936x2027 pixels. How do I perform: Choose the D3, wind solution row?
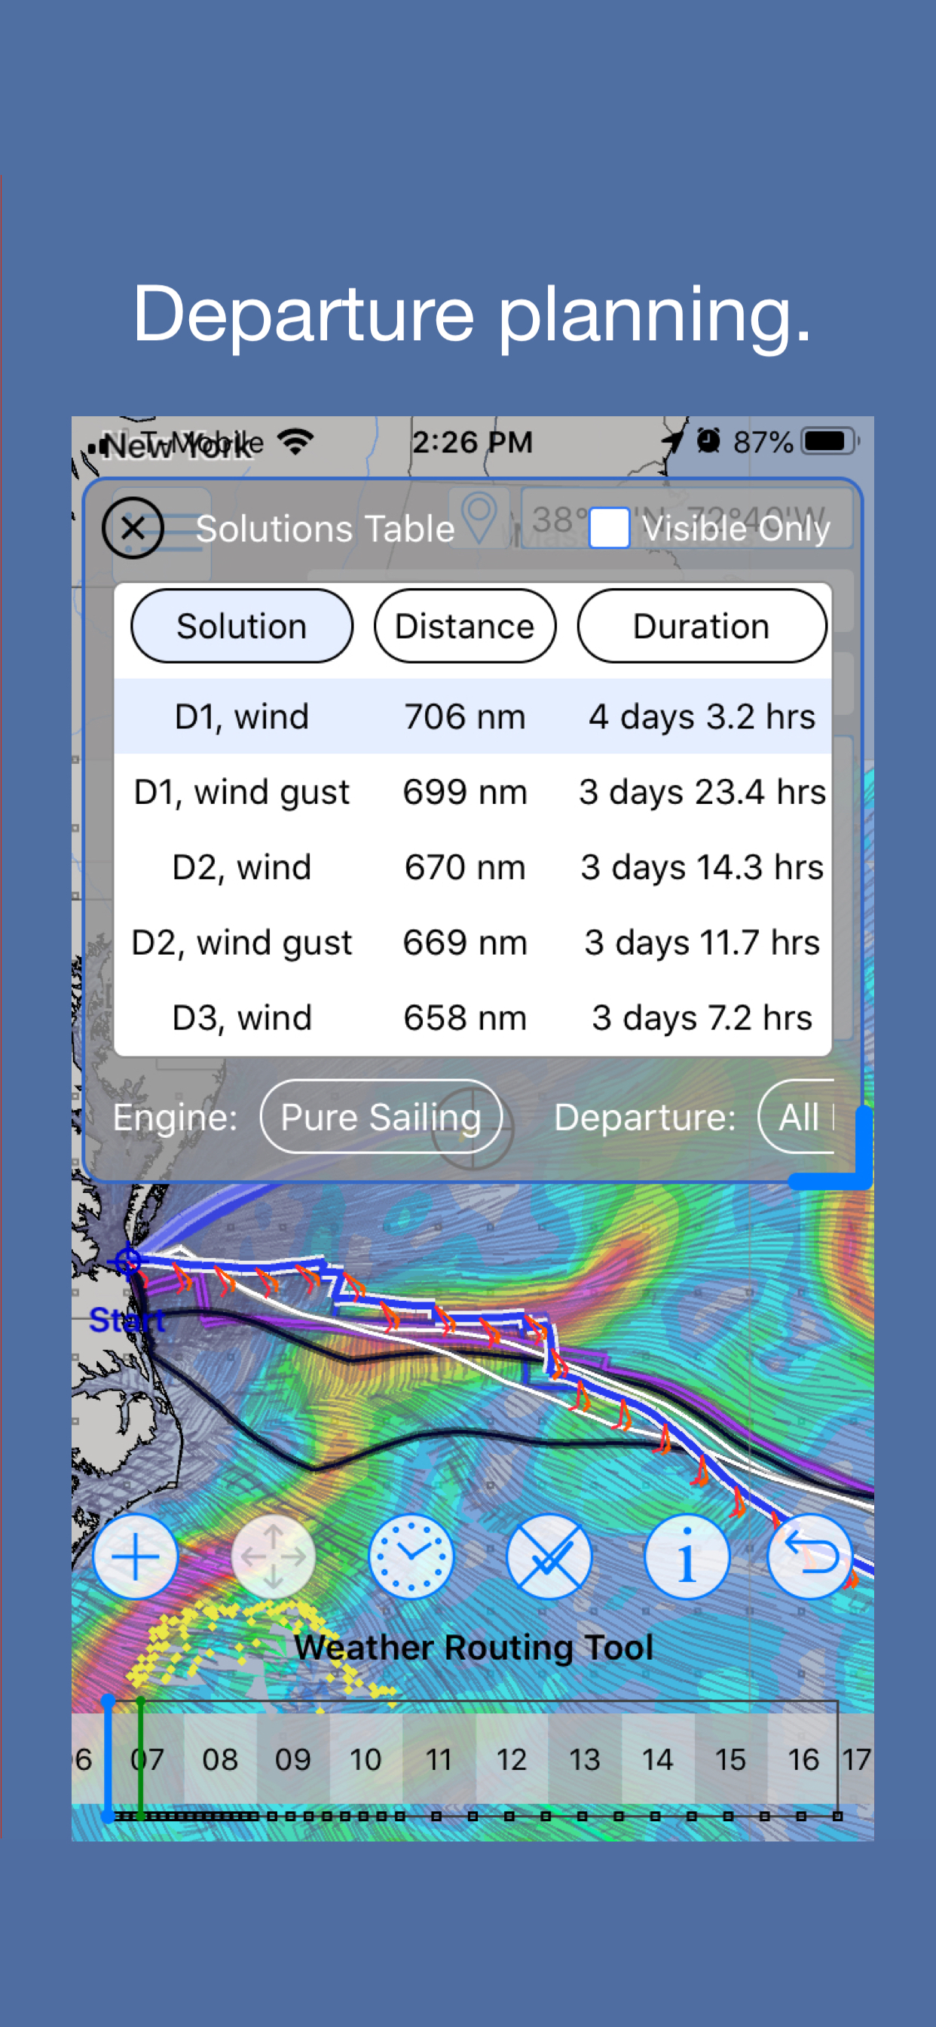[x=472, y=1017]
